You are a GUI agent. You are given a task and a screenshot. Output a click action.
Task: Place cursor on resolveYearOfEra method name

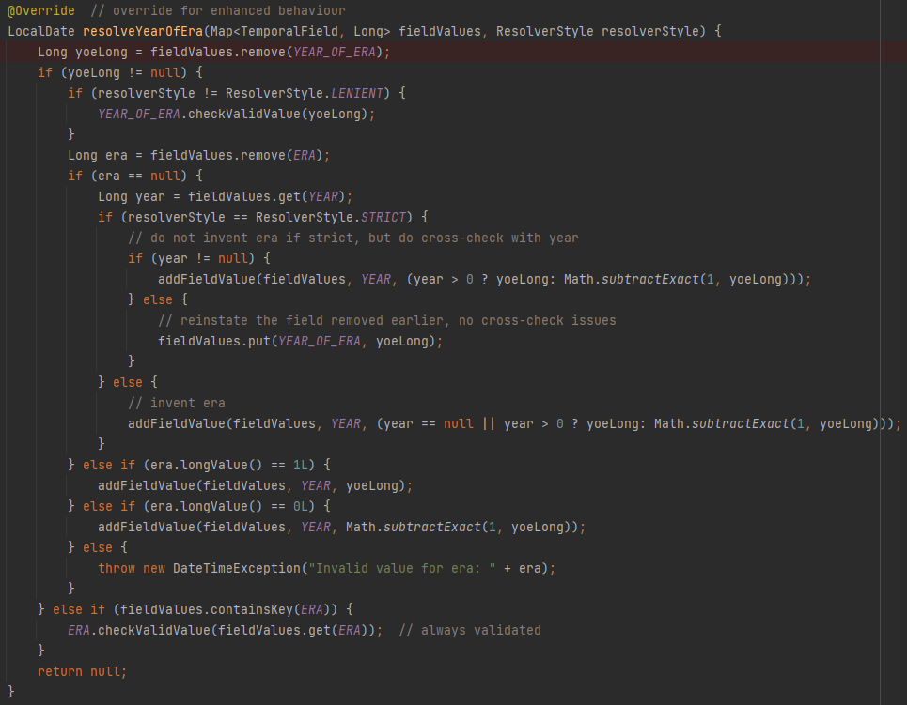[x=143, y=31]
